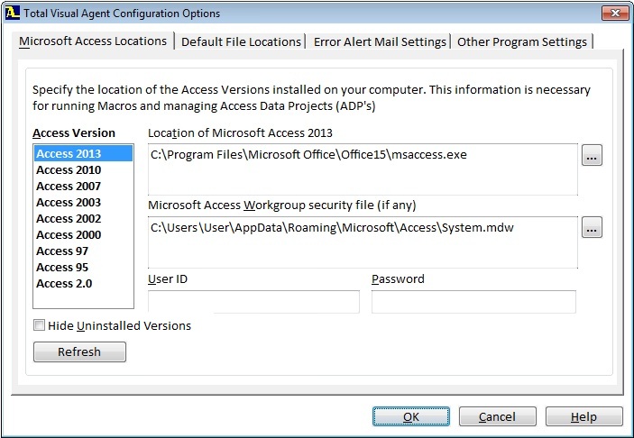Select Access 2.0 in the version list
This screenshot has height=438, width=634.
tap(83, 283)
